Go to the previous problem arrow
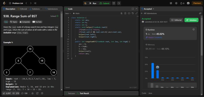Image resolution: width=204 pixels, height=97 pixels. coord(26,3)
